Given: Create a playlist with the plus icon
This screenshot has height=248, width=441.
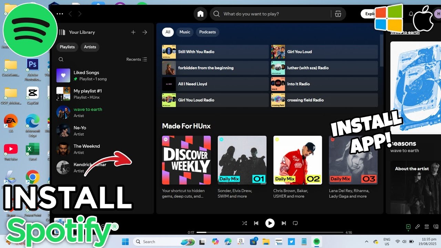Looking at the screenshot, I should pos(133,32).
